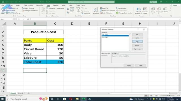Select column D header

point(72,24)
